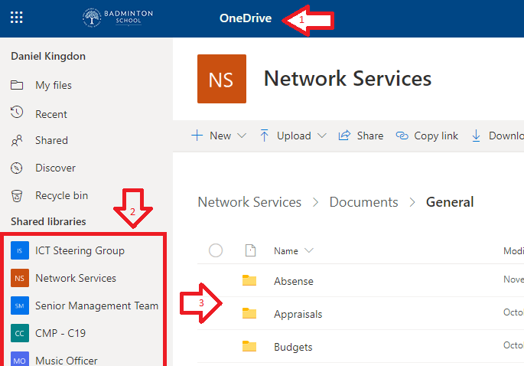524x366 pixels.
Task: Click the Music Officer MO tile
Action: pos(20,358)
